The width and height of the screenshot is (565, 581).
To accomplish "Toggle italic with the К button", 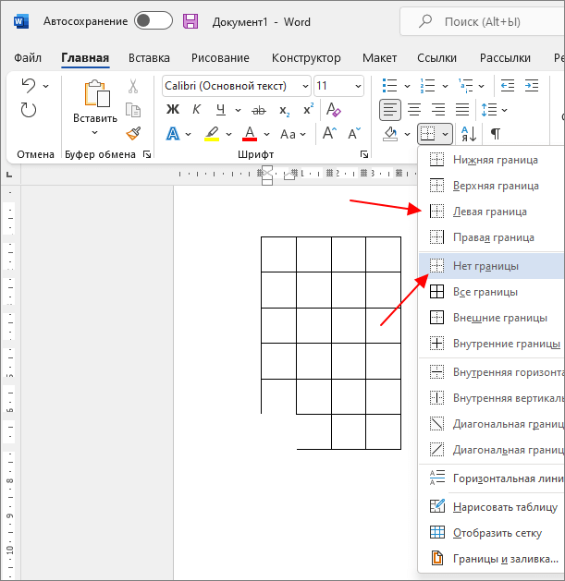I will (x=196, y=110).
